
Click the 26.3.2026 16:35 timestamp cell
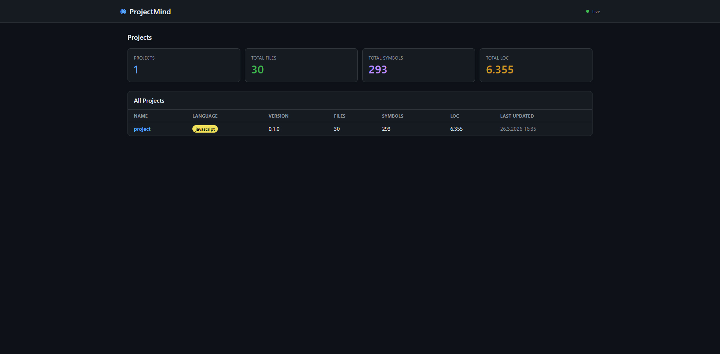click(518, 129)
